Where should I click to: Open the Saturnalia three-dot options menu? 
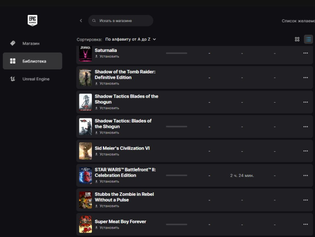(306, 53)
